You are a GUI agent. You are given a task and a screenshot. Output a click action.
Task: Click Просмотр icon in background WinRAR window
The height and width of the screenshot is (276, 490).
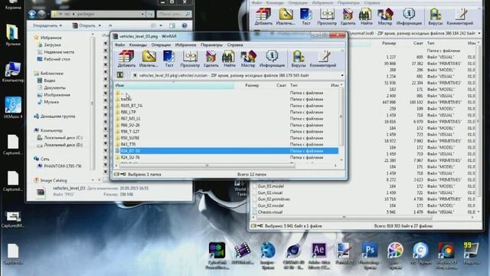pyautogui.click(x=327, y=16)
